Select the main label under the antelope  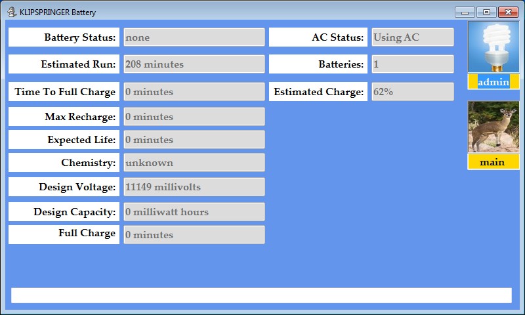(493, 162)
